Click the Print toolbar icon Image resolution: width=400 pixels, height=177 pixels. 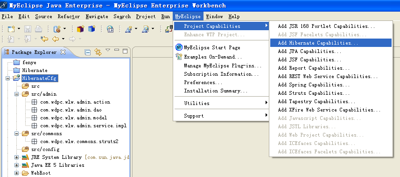click(38, 29)
